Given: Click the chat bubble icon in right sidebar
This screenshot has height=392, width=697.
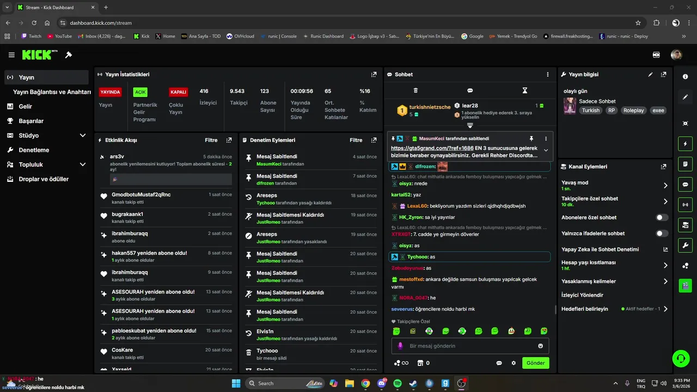Looking at the screenshot, I should tap(685, 184).
